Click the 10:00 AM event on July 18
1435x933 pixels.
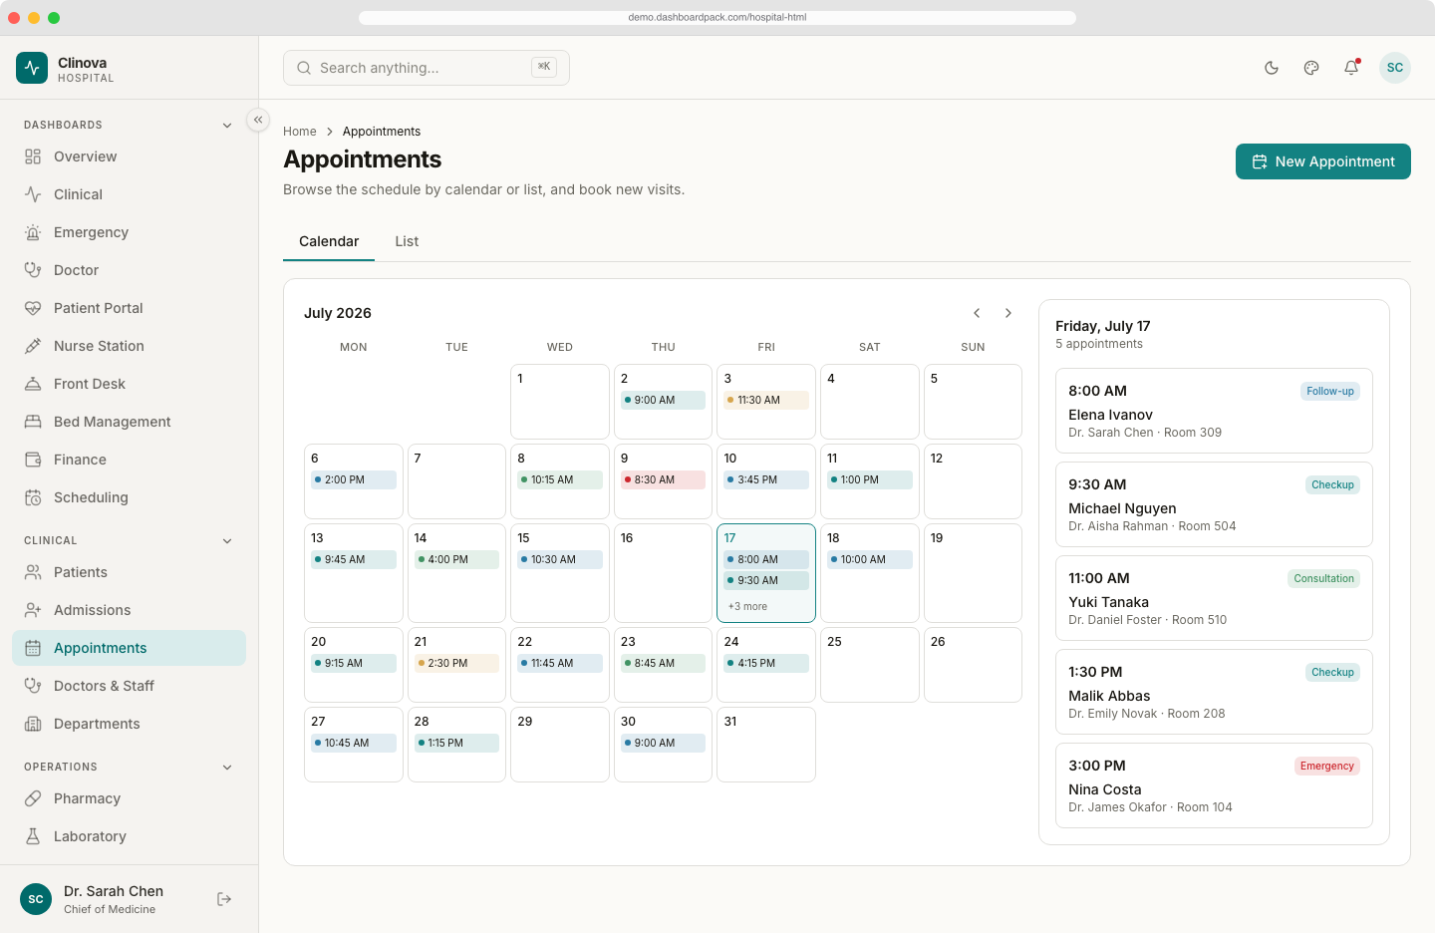click(870, 559)
